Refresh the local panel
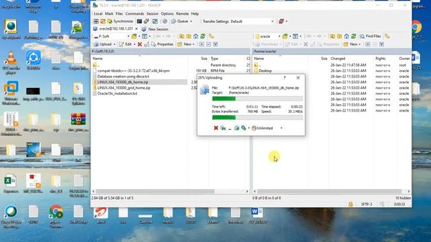This screenshot has height=242, width=431. [x=203, y=36]
